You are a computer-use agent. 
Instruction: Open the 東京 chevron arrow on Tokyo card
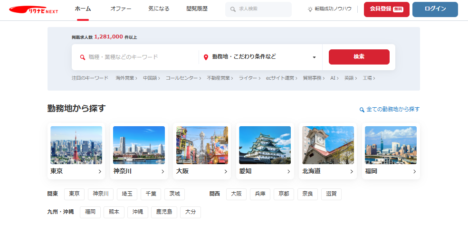(100, 171)
